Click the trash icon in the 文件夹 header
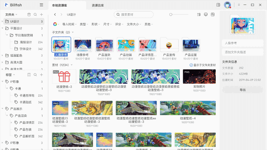Viewport: 267px width, 150px height. click(29, 15)
